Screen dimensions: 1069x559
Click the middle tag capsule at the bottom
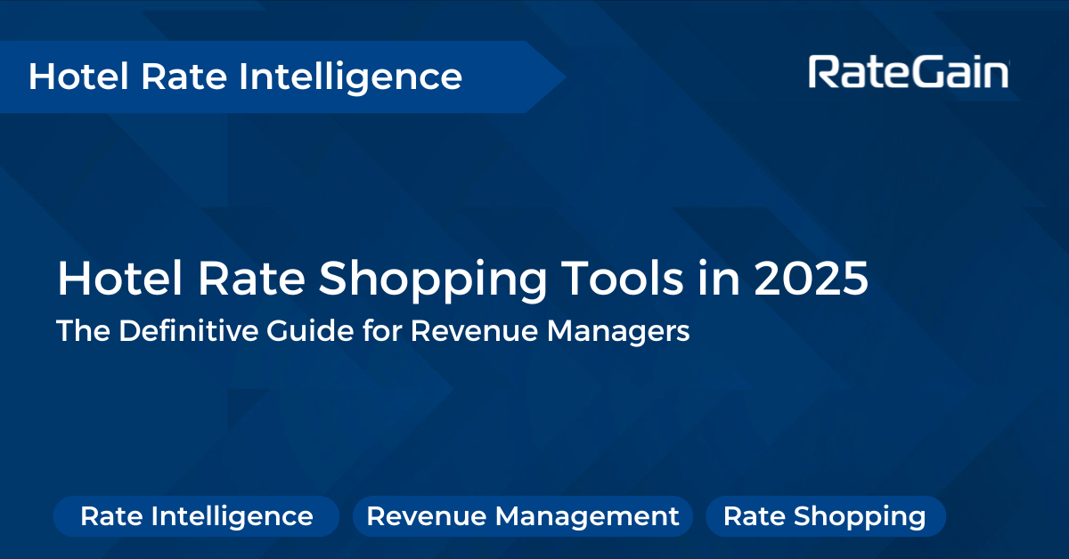click(x=522, y=516)
